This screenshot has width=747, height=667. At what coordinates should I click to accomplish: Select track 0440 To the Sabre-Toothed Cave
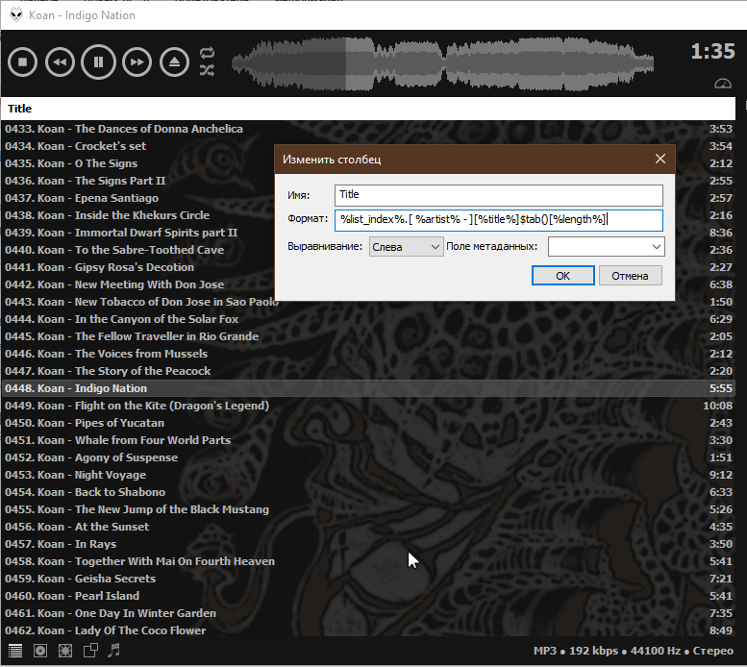(x=368, y=250)
